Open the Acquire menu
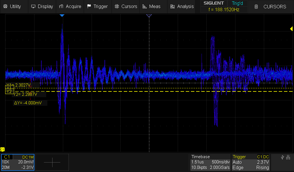 [70, 6]
